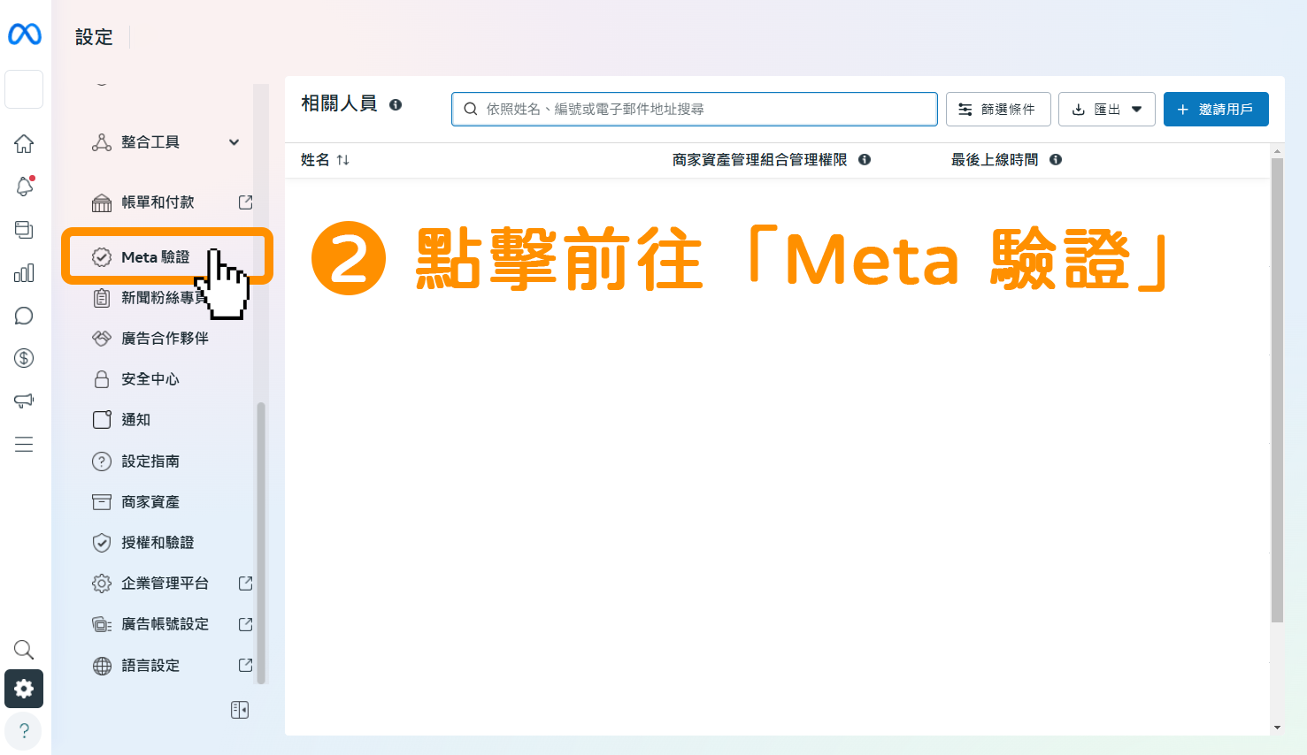Open 整合工具 in settings menu
Viewport: 1307px width, 755px height.
click(x=150, y=142)
